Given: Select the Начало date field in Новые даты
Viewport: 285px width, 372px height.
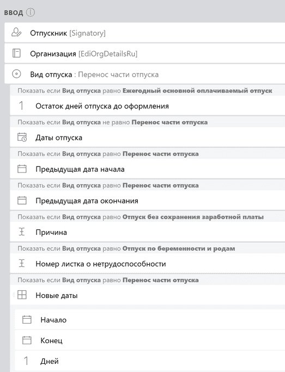Looking at the screenshot, I should (x=150, y=320).
